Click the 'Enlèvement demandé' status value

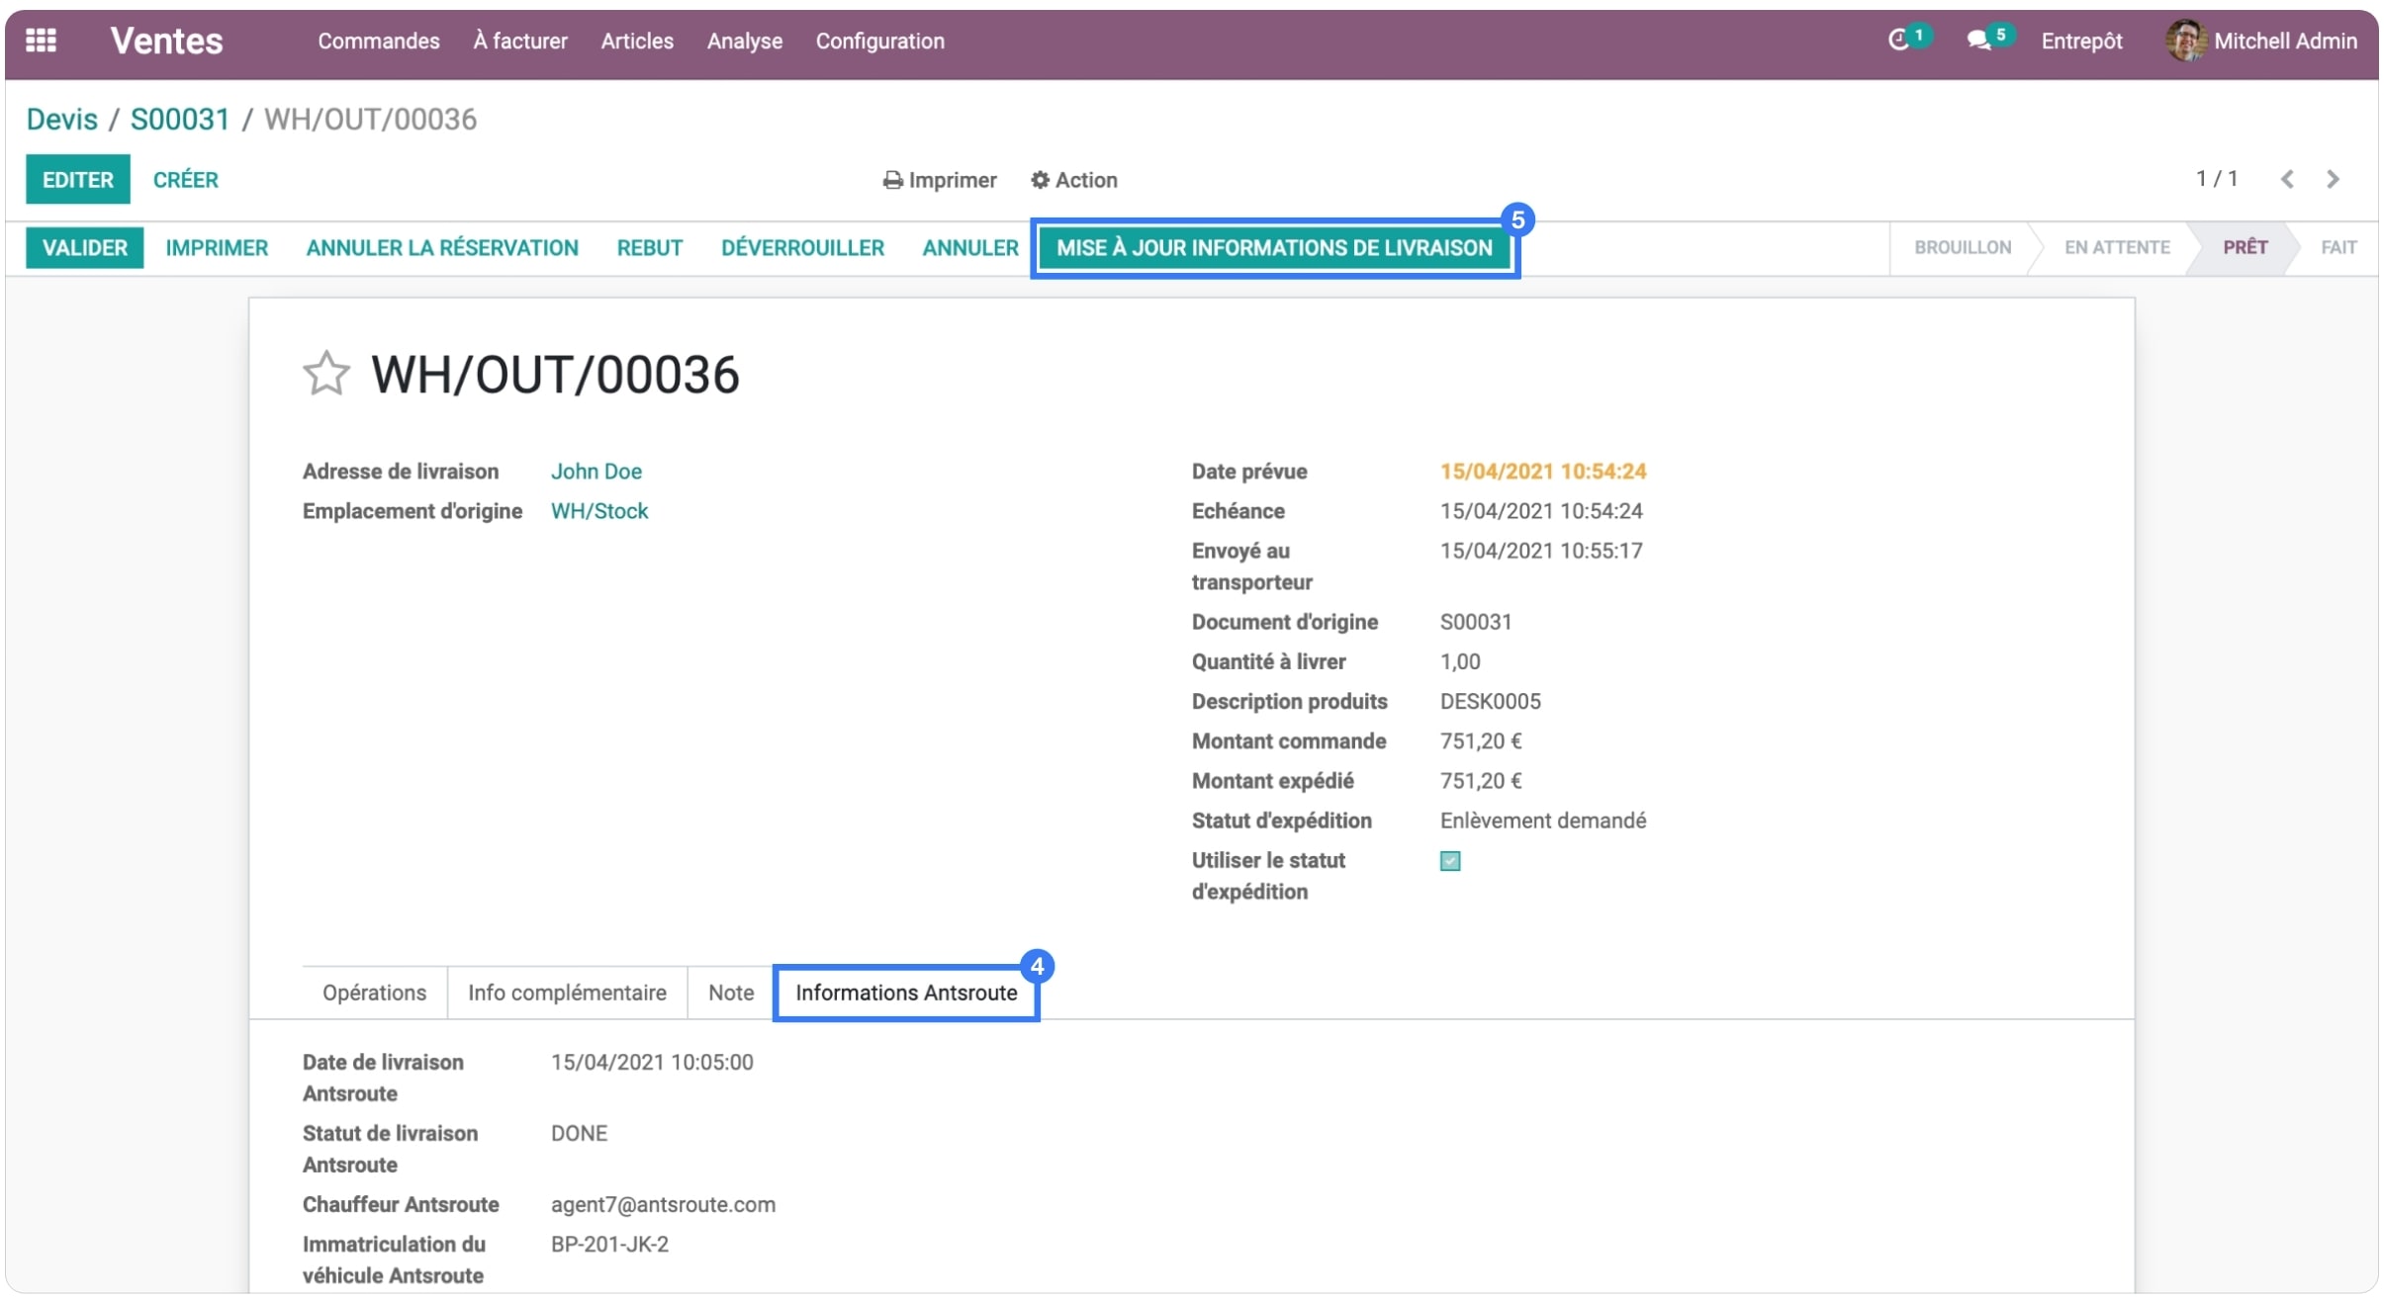[x=1542, y=821]
